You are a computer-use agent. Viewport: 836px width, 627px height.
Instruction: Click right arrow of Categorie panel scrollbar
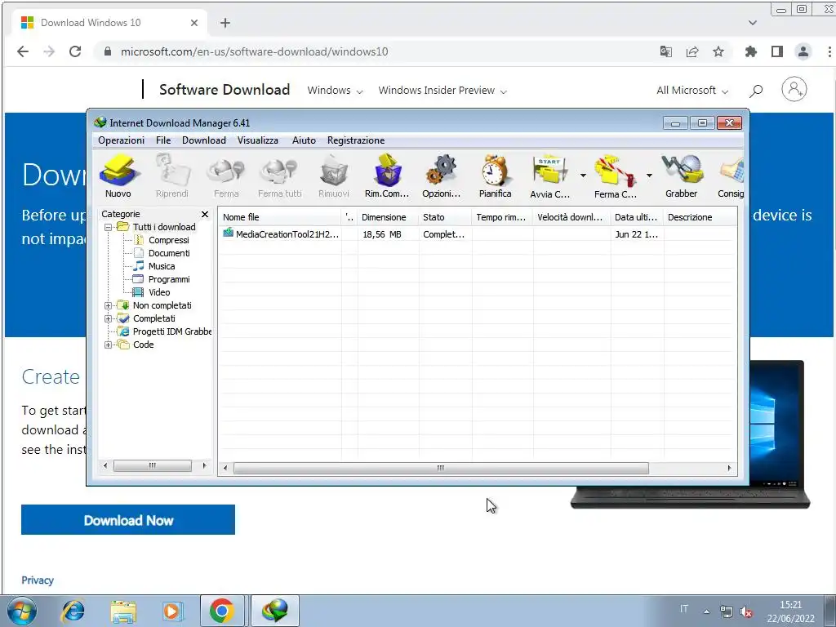tap(204, 466)
